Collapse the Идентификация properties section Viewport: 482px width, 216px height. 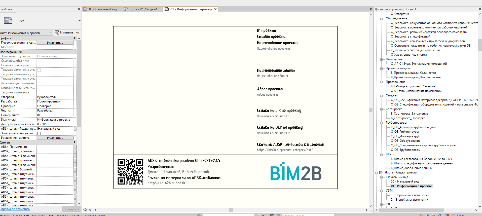[74, 52]
